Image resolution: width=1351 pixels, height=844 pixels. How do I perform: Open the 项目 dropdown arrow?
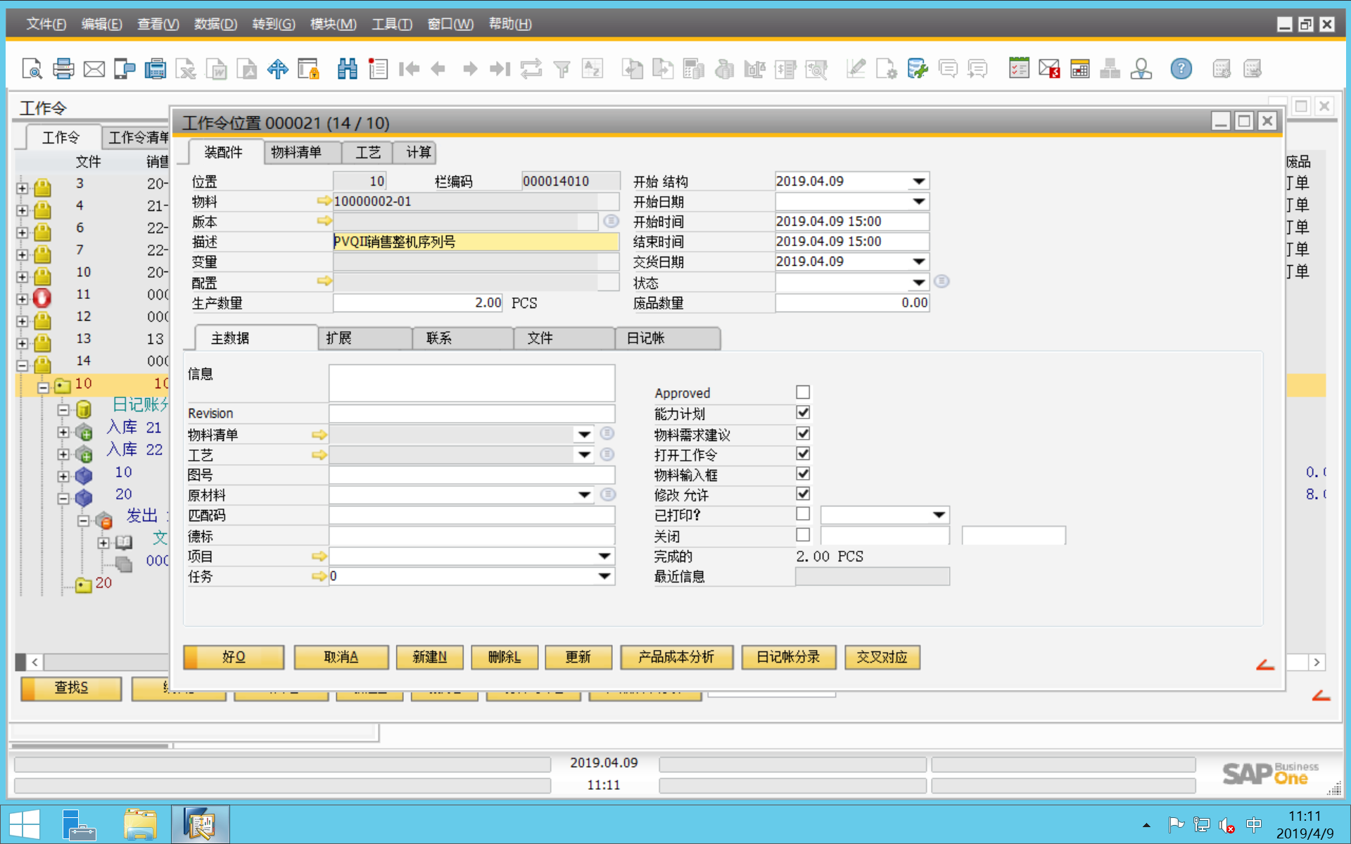(x=604, y=556)
